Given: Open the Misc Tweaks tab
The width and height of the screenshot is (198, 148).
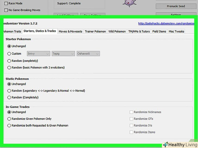Looking at the screenshot, I should pyautogui.click(x=177, y=31).
